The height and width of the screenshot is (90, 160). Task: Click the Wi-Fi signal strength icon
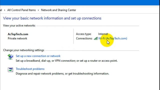[x=96, y=38]
